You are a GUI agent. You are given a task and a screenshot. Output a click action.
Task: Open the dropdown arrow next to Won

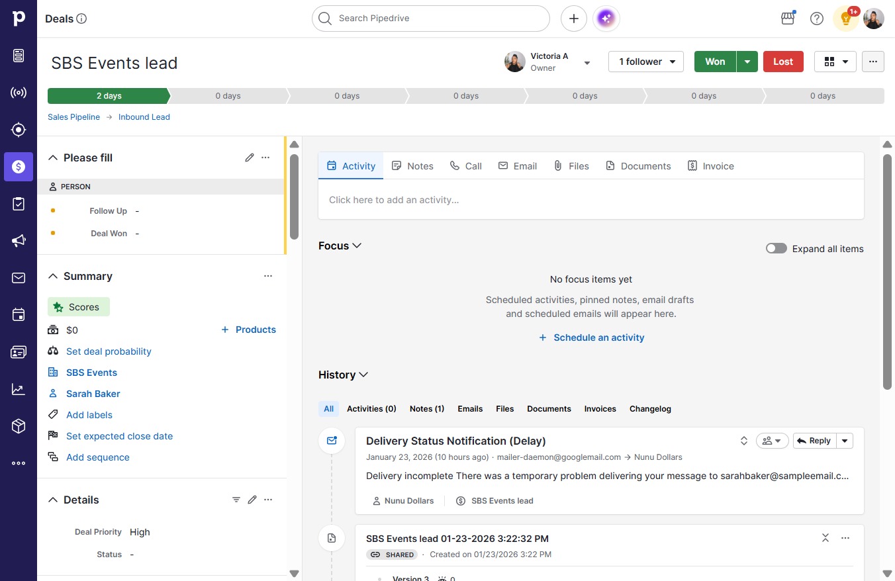[747, 62]
